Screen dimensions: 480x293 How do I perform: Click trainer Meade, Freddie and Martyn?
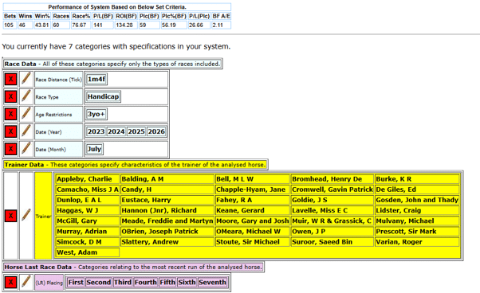tap(167, 221)
